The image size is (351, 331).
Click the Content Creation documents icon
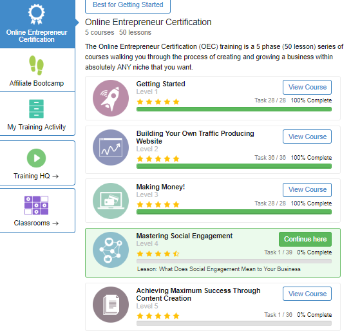tap(111, 305)
